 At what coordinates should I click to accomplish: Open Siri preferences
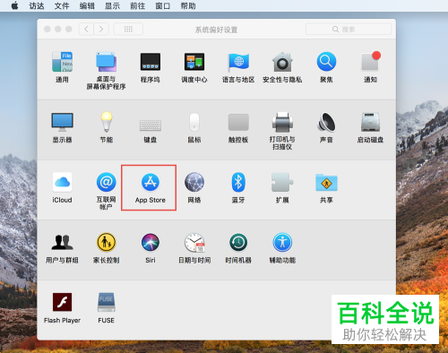(151, 248)
